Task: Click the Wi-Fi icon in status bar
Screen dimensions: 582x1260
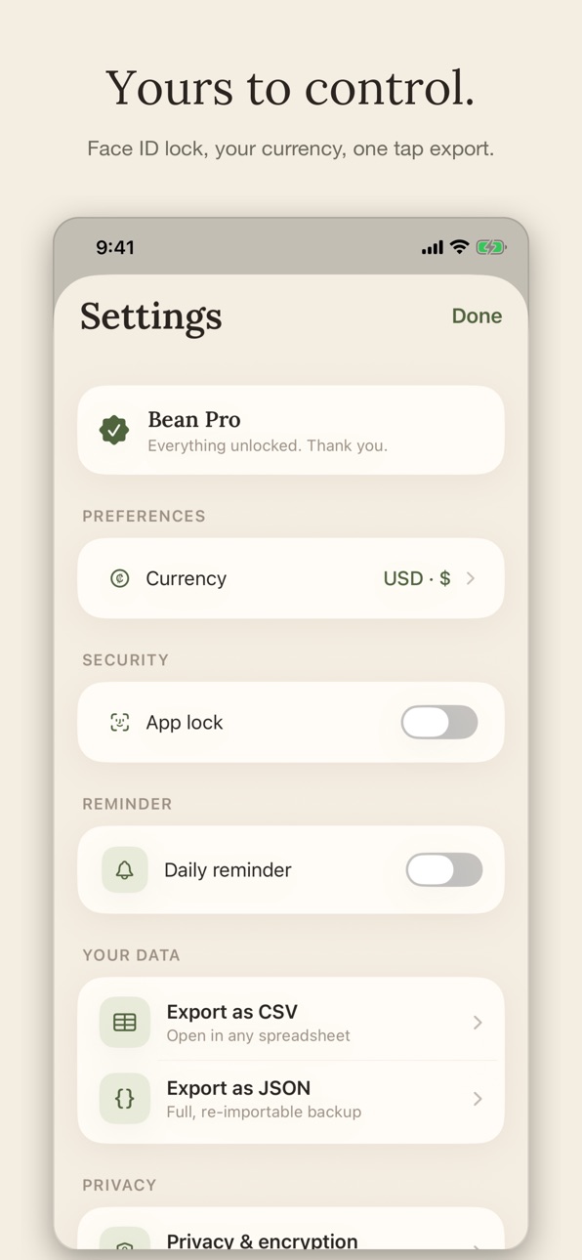Action: tap(460, 247)
